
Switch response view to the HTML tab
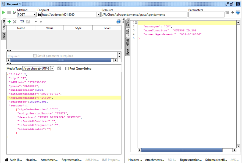pyautogui.click(x=128, y=42)
